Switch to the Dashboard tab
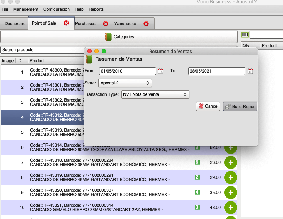The height and width of the screenshot is (219, 283). pyautogui.click(x=15, y=24)
